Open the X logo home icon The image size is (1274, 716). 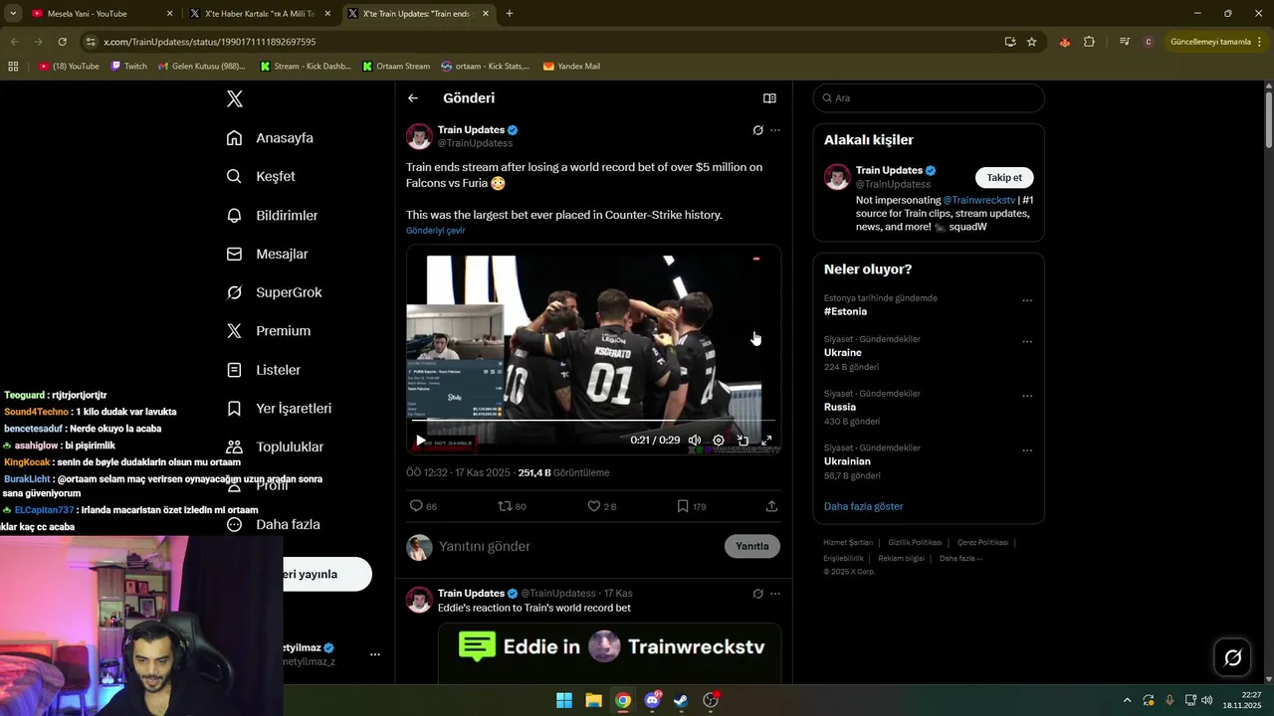[x=234, y=98]
